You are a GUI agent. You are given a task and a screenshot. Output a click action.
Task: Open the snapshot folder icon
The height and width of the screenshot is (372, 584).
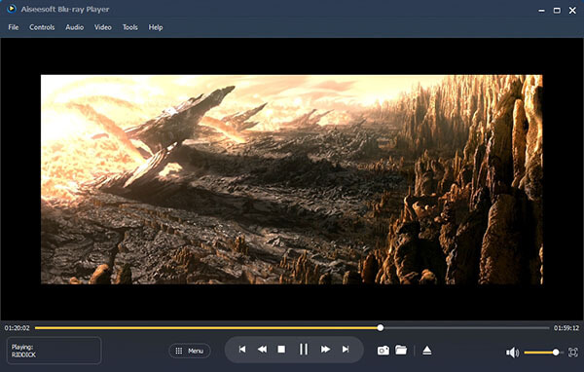point(401,350)
